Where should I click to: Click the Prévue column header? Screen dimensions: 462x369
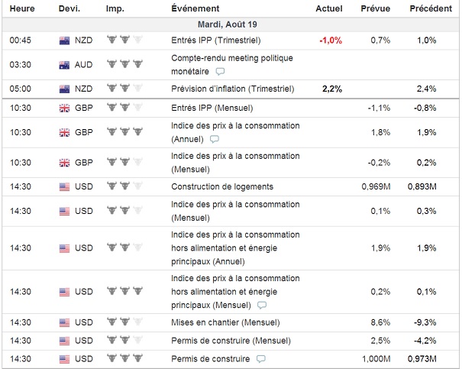click(378, 8)
